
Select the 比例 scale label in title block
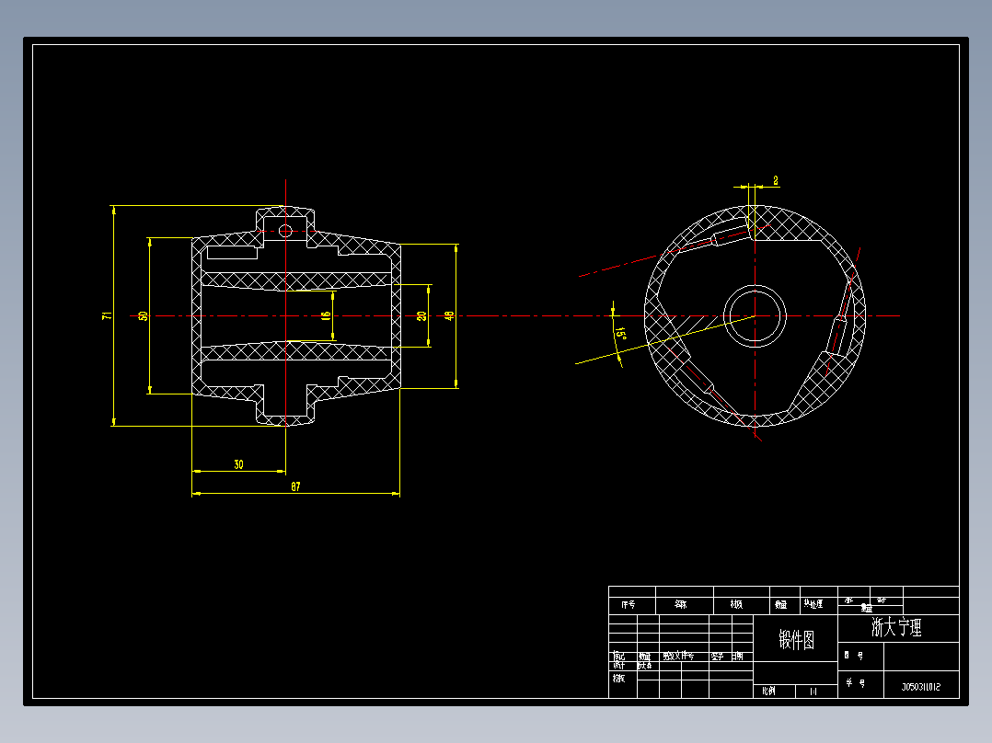point(768,692)
